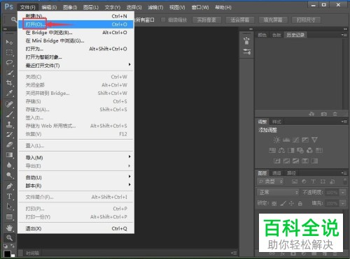Open the History panel options menu
Viewport: 350px width, 259px height.
[x=344, y=35]
